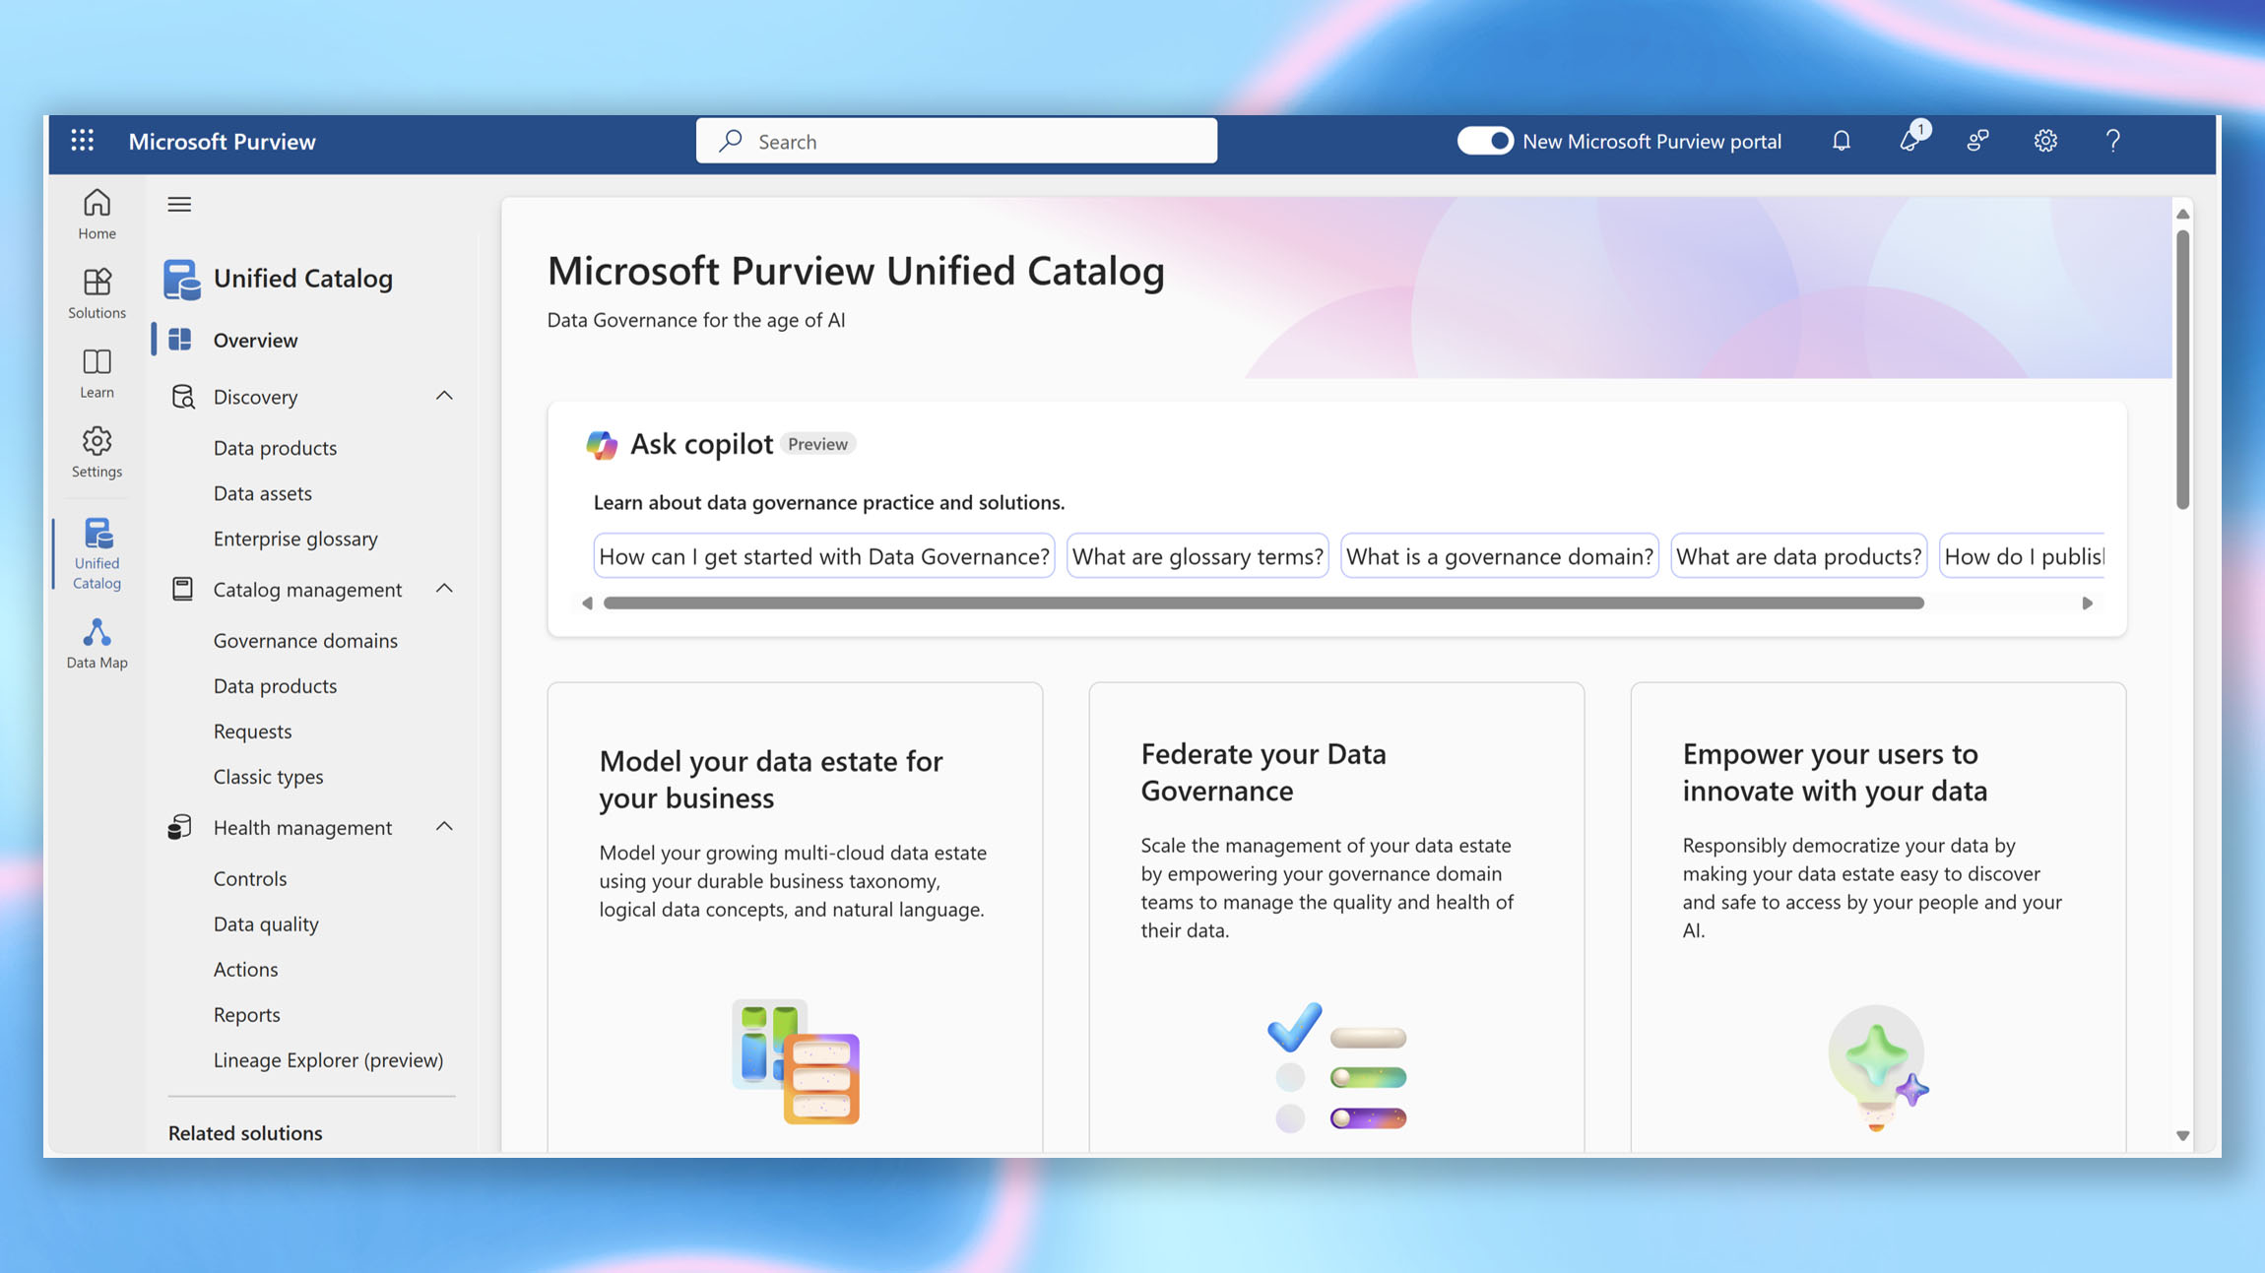Open Enterprise glossary menu item

click(295, 539)
